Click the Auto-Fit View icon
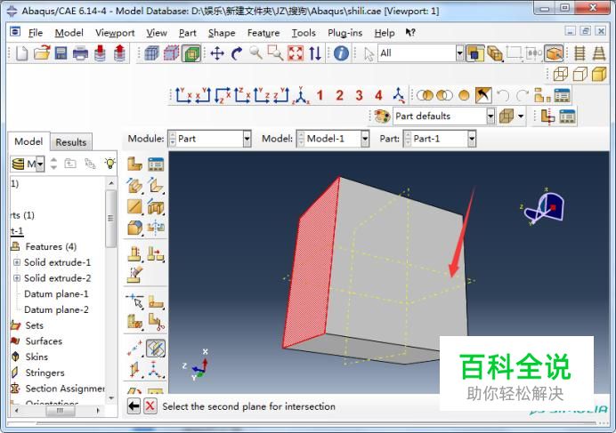The height and width of the screenshot is (433, 616). 296,53
